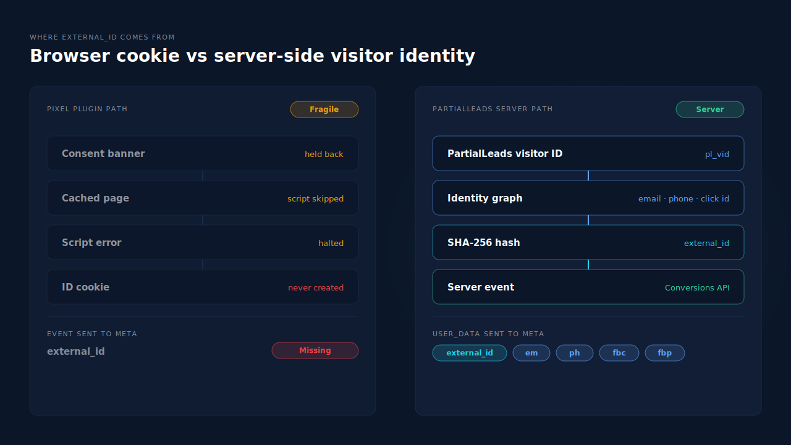This screenshot has width=791, height=445.
Task: Click the "em" pill
Action: click(531, 353)
